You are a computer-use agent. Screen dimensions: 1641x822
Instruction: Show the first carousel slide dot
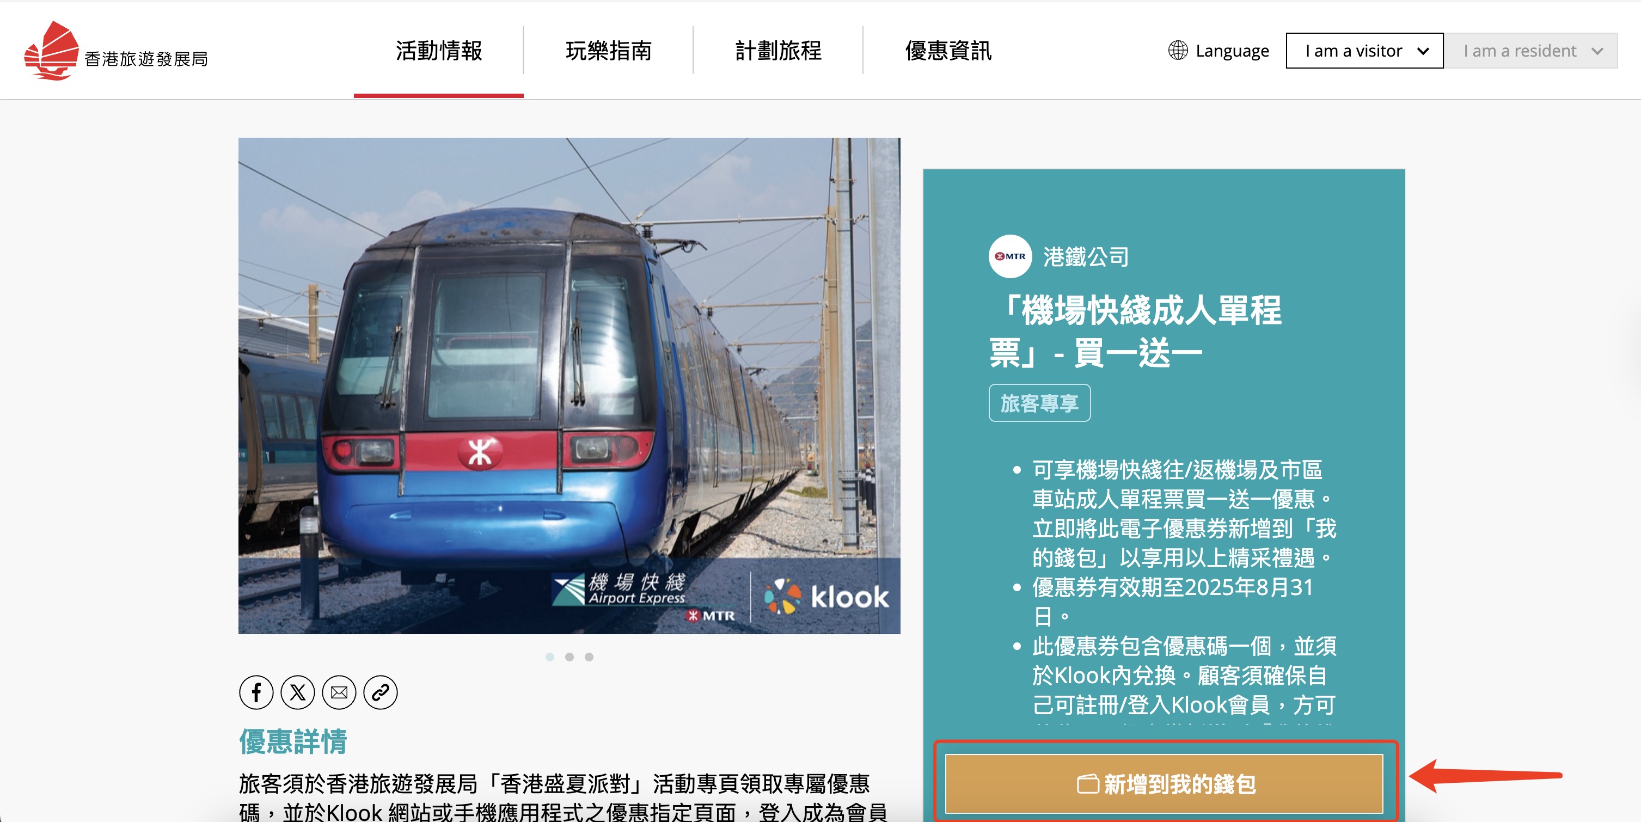550,657
